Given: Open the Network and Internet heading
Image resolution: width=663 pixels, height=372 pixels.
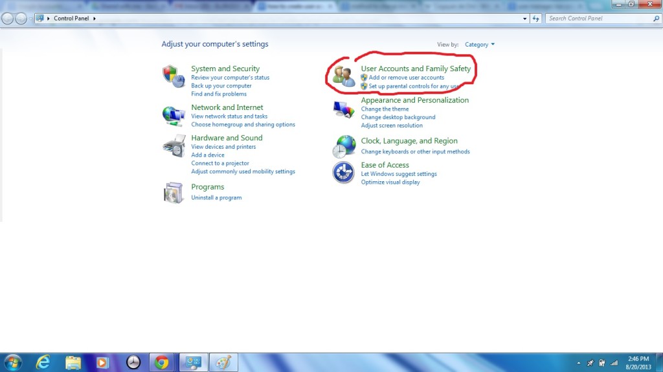Looking at the screenshot, I should click(x=227, y=107).
